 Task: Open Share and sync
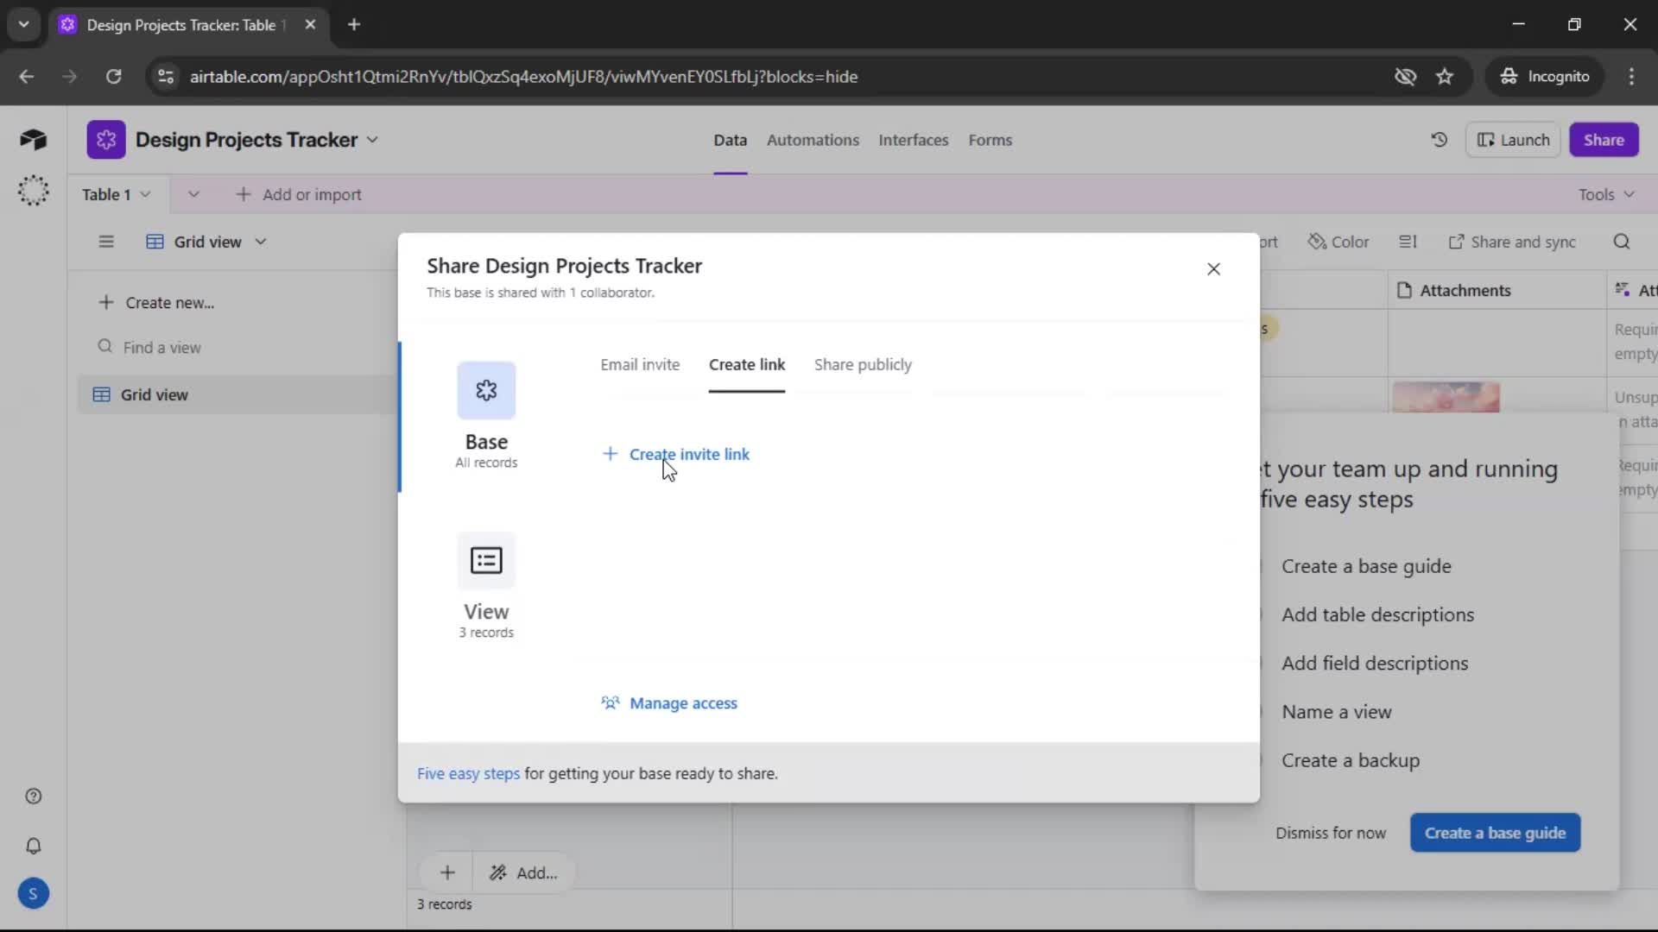[x=1511, y=242]
